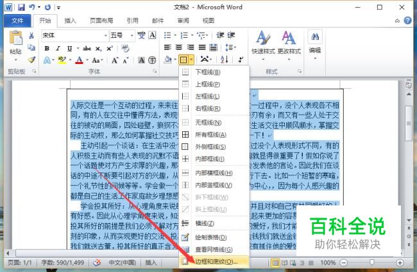Screen dimensions: 417x272
Task: Click zoom out minus button
Action: [x=344, y=262]
